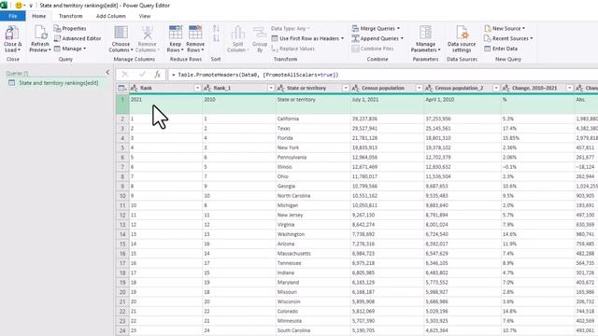This screenshot has height=336, width=598.
Task: Open Census population filter dropdown
Action: (x=419, y=88)
